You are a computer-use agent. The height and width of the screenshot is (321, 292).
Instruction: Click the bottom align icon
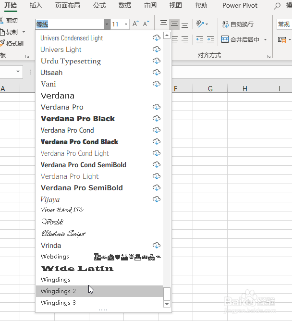(x=185, y=25)
